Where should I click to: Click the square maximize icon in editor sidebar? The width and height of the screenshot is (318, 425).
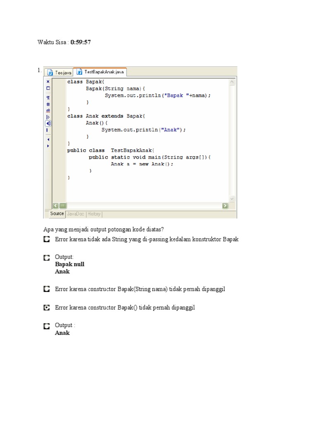click(x=48, y=88)
